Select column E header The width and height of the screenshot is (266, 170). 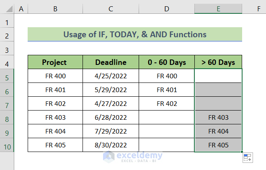[218, 8]
